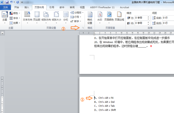The image size is (174, 113).
Task: Click the Undo icon in quick access toolbar
Action: 11,2
